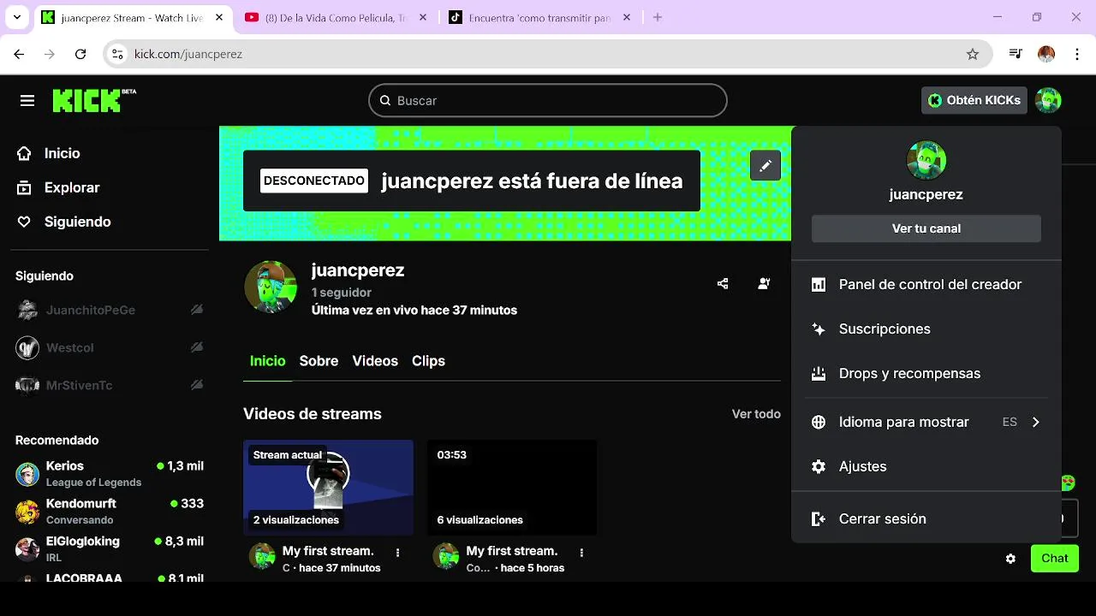
Task: Open followed channel Westcol
Action: coord(110,347)
